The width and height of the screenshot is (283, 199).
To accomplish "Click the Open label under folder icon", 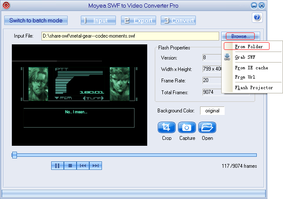I will coord(207,138).
